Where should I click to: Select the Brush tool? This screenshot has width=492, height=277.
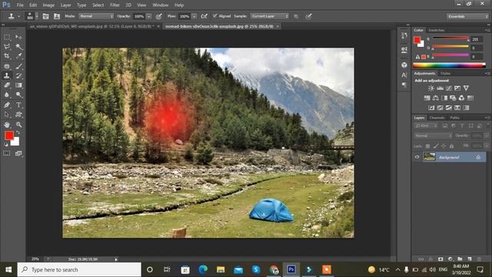coord(18,66)
